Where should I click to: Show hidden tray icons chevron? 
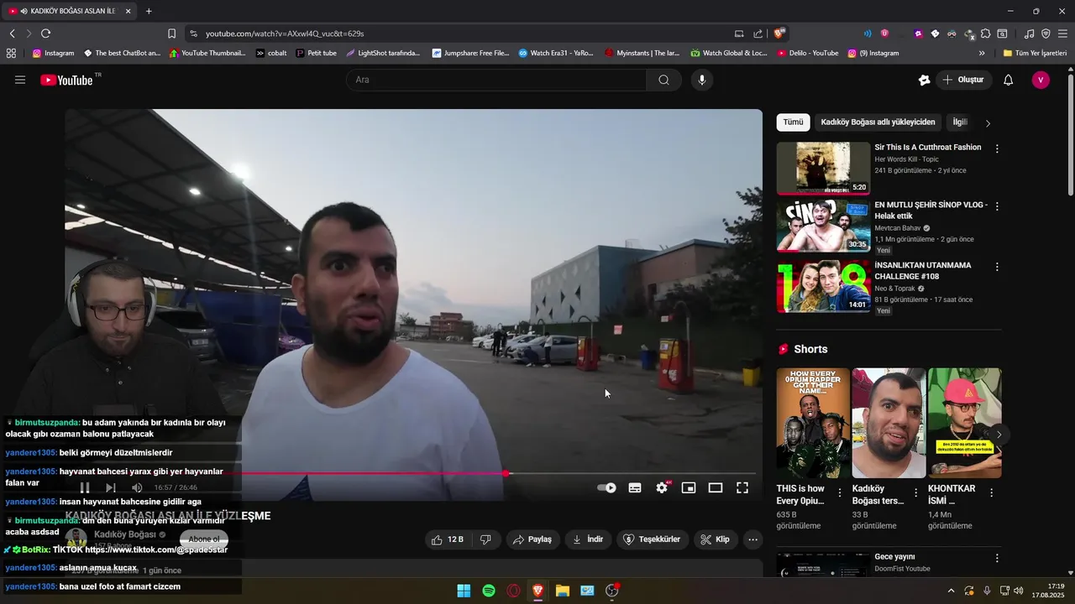951,591
